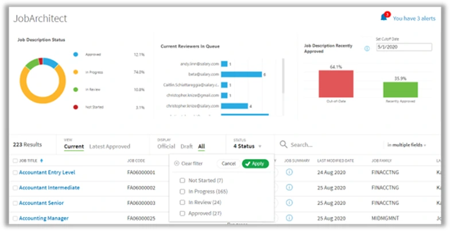Click the MIDMGMNT job family cell
450x231 pixels.
point(385,218)
